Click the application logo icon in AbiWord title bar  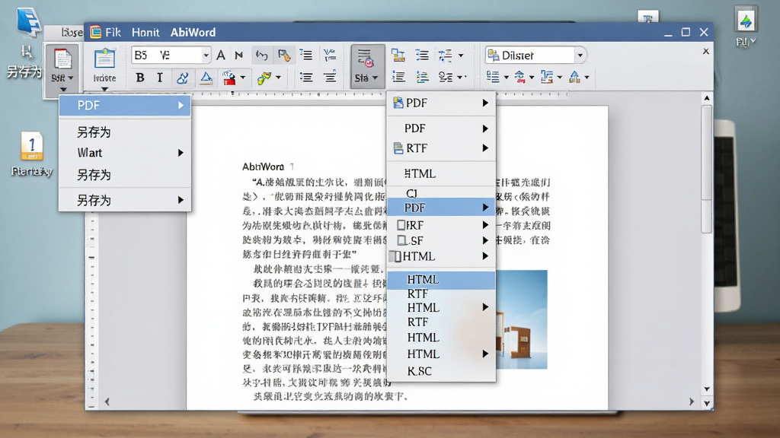point(95,32)
